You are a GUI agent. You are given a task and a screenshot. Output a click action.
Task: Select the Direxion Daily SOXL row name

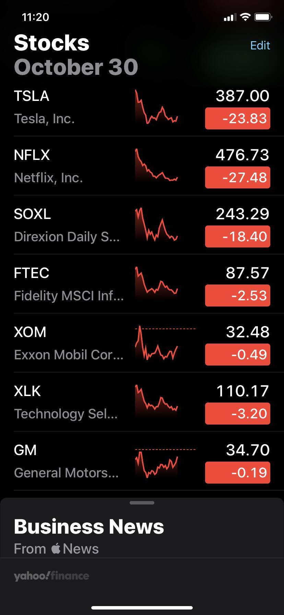67,237
